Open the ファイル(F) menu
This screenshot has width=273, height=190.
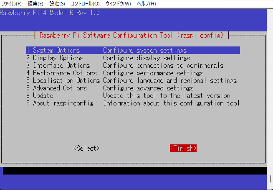click(11, 4)
